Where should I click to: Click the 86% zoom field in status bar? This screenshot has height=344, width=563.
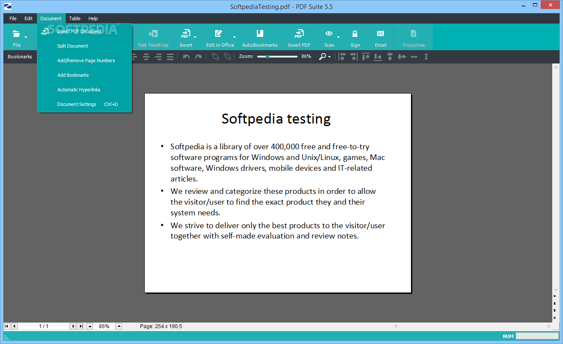(104, 326)
